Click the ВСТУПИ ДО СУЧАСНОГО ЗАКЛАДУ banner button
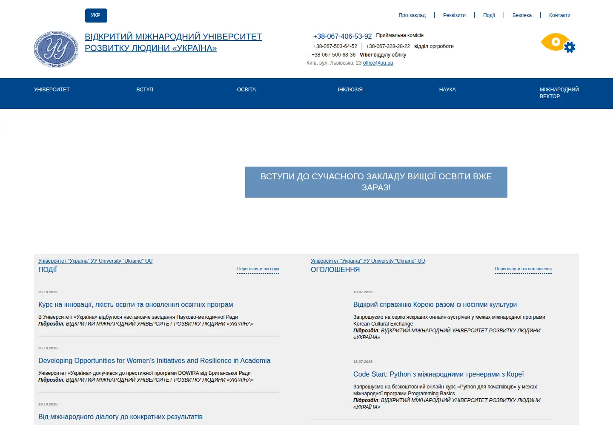613x425 pixels. [376, 182]
